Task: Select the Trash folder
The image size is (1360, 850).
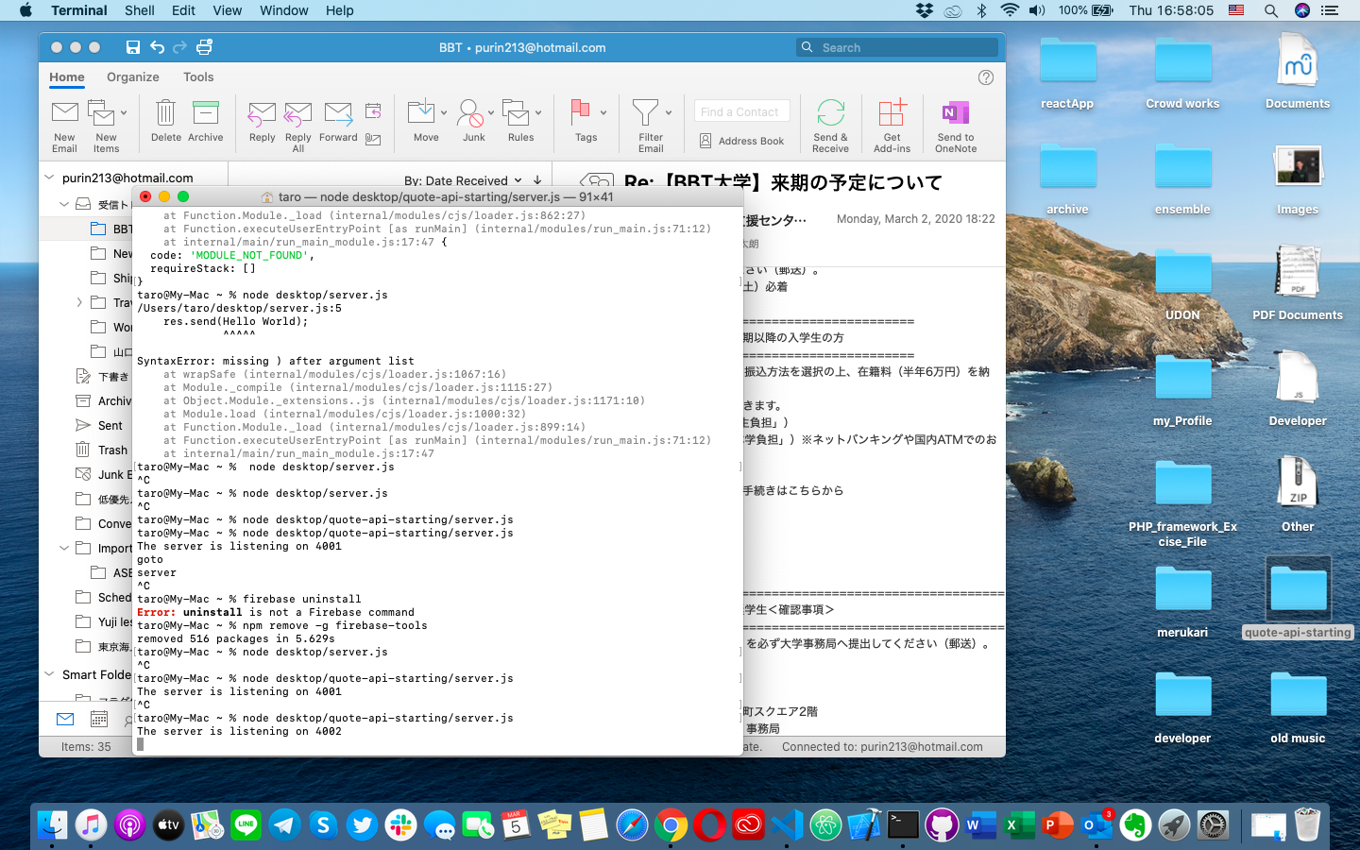Action: pyautogui.click(x=112, y=450)
